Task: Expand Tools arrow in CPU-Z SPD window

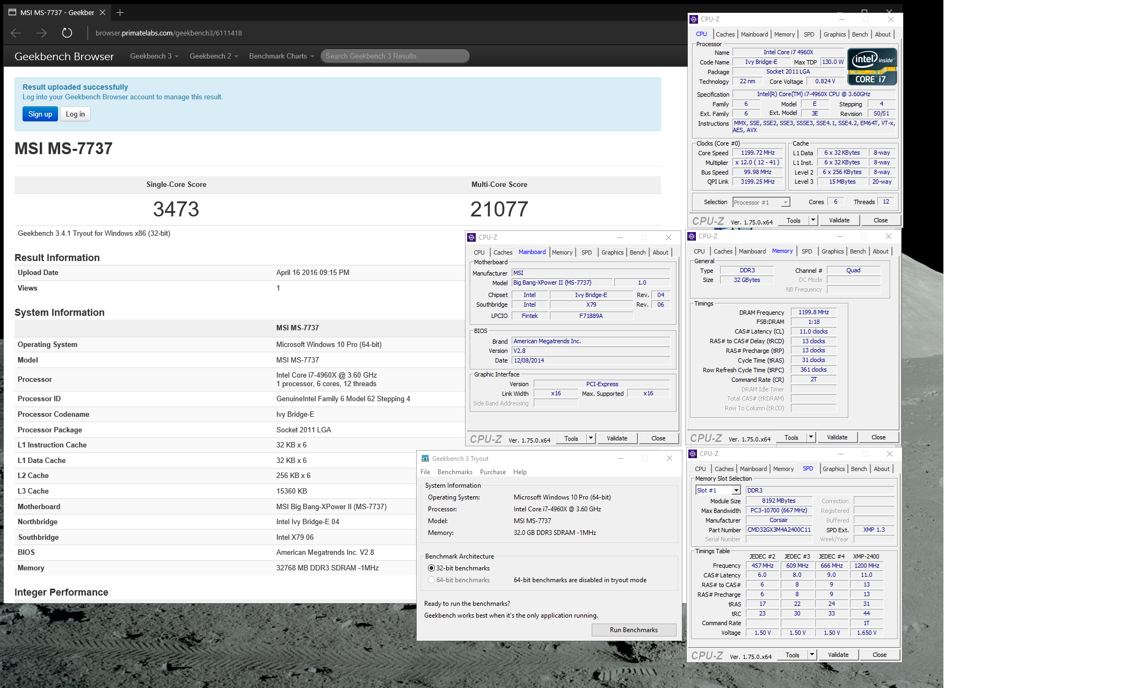Action: click(812, 655)
